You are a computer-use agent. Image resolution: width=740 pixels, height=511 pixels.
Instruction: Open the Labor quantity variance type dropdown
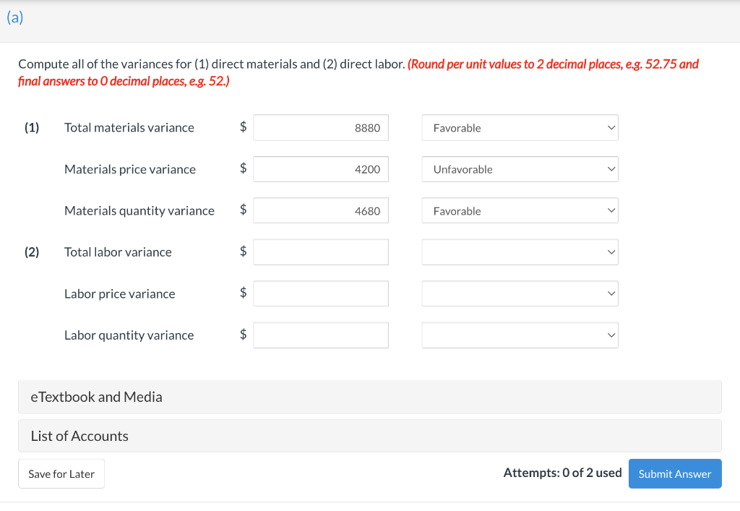pos(520,335)
